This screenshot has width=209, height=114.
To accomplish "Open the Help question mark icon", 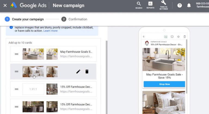I will point(180,5).
